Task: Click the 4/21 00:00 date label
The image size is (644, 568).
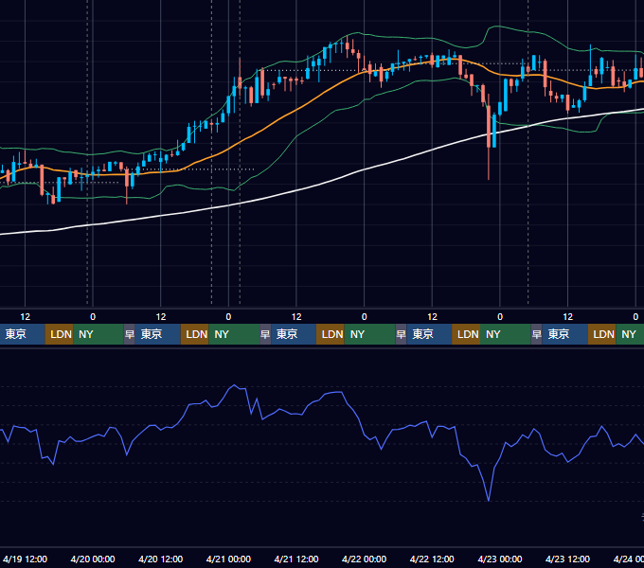Action: click(x=228, y=559)
